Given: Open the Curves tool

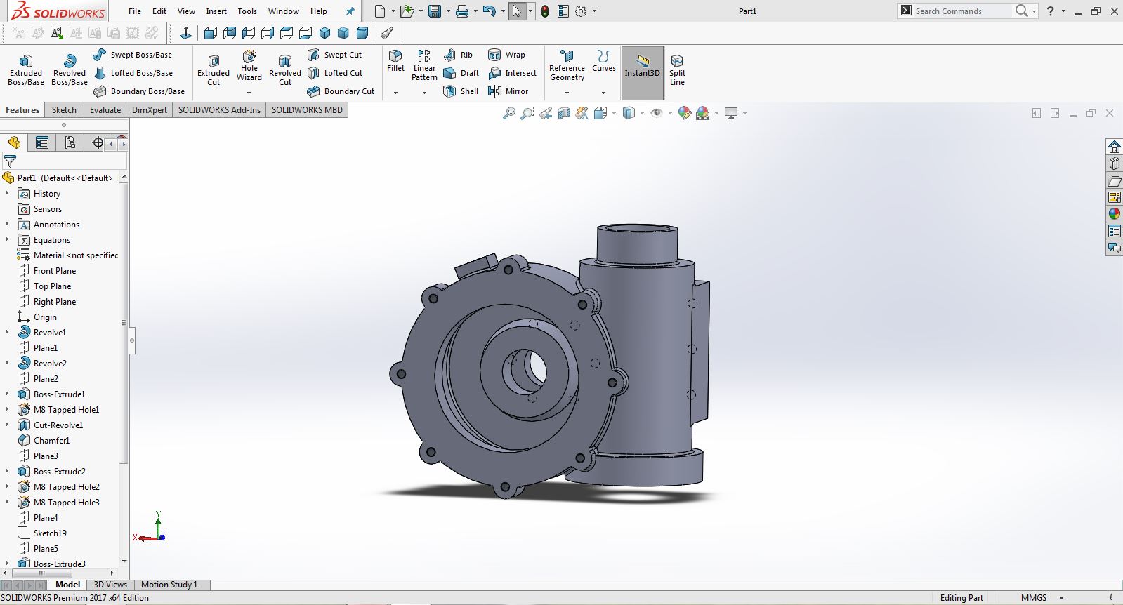Looking at the screenshot, I should pos(603,61).
